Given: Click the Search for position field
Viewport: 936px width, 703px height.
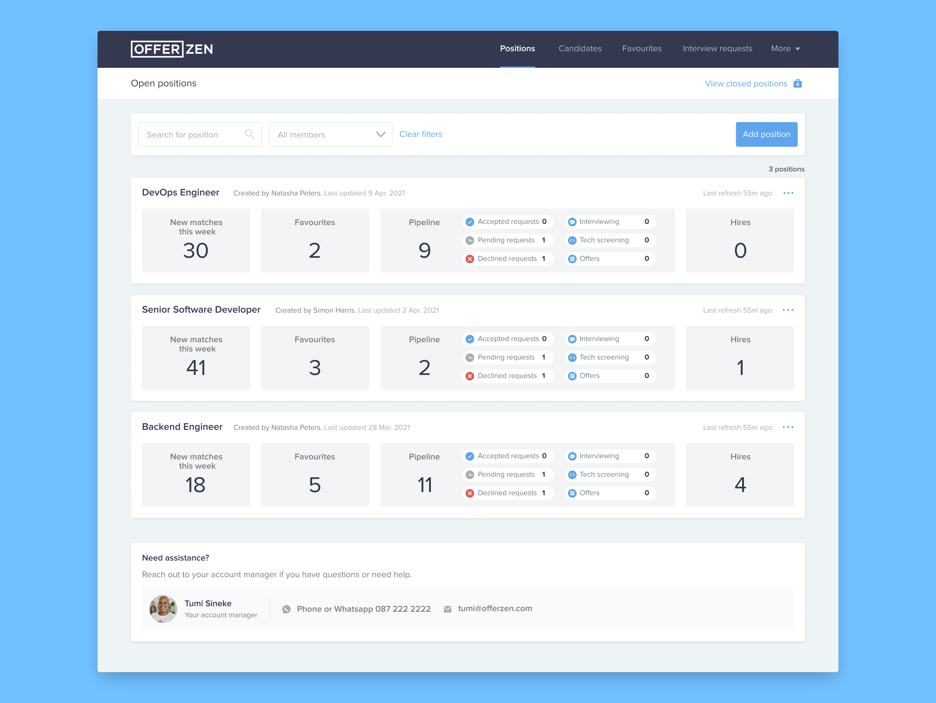Looking at the screenshot, I should coord(193,134).
